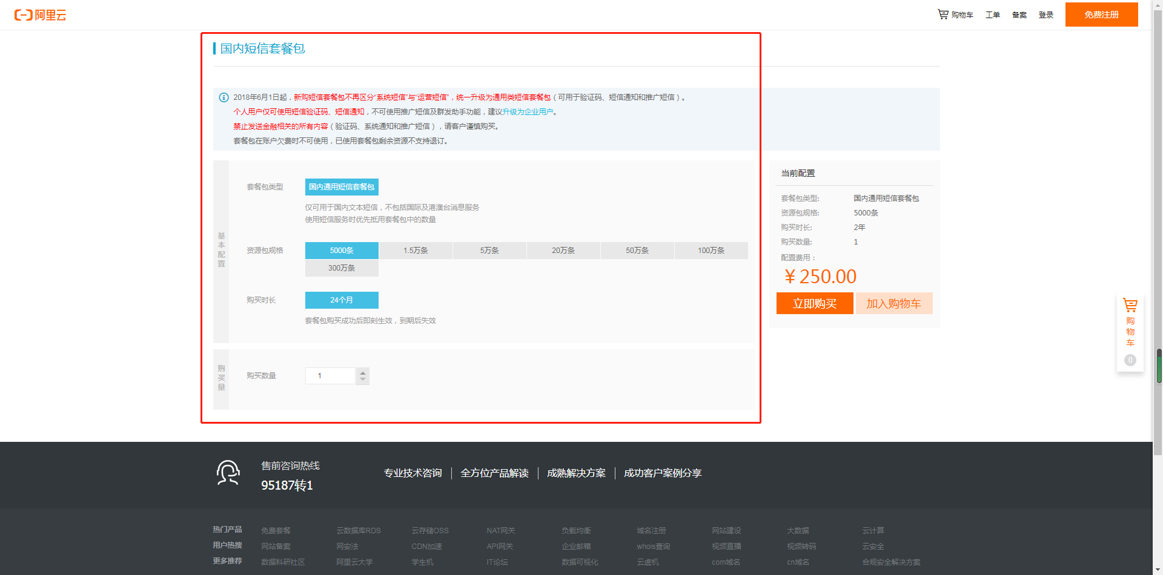The width and height of the screenshot is (1163, 575).
Task: Open the 合规安全解决方案 footer link
Action: pos(891,562)
